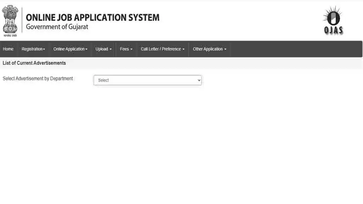The width and height of the screenshot is (363, 204).
Task: Go to the Home page
Action: [x=8, y=49]
